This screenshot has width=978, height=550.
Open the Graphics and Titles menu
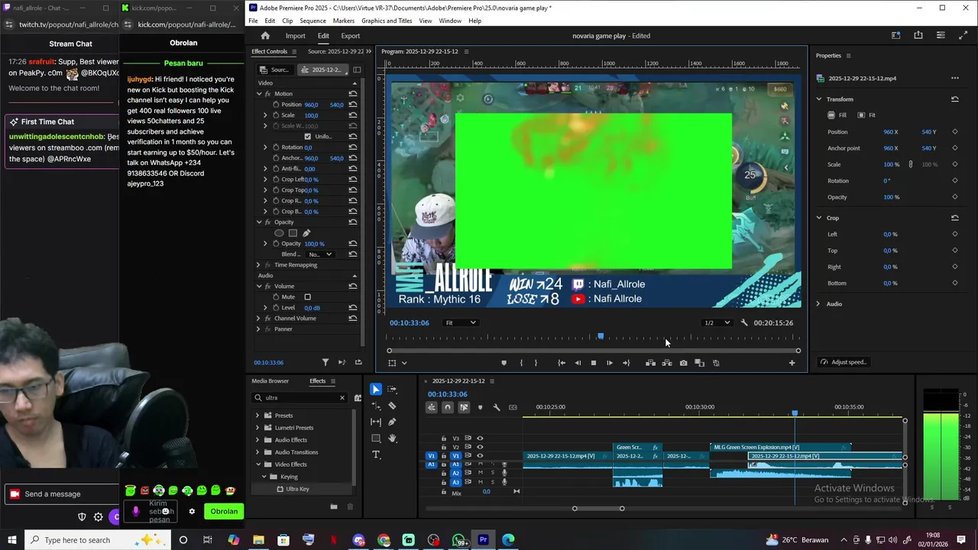pyautogui.click(x=387, y=21)
